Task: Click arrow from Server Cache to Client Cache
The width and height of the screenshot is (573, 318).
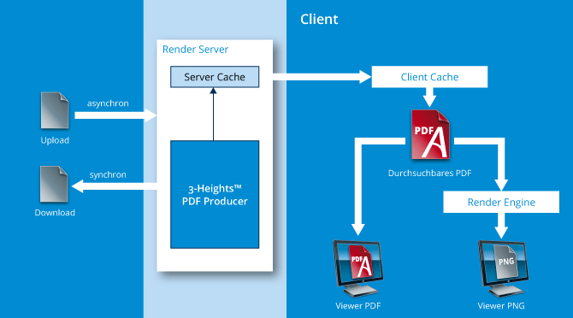Action: click(322, 77)
